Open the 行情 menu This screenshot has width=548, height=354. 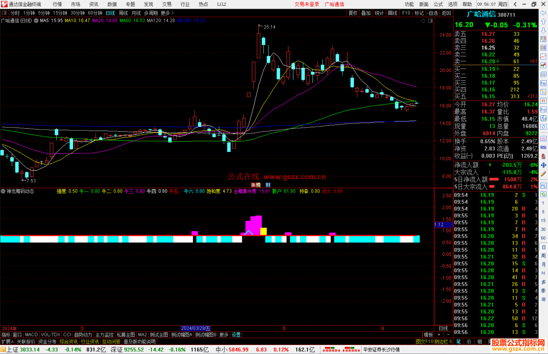pyautogui.click(x=57, y=4)
